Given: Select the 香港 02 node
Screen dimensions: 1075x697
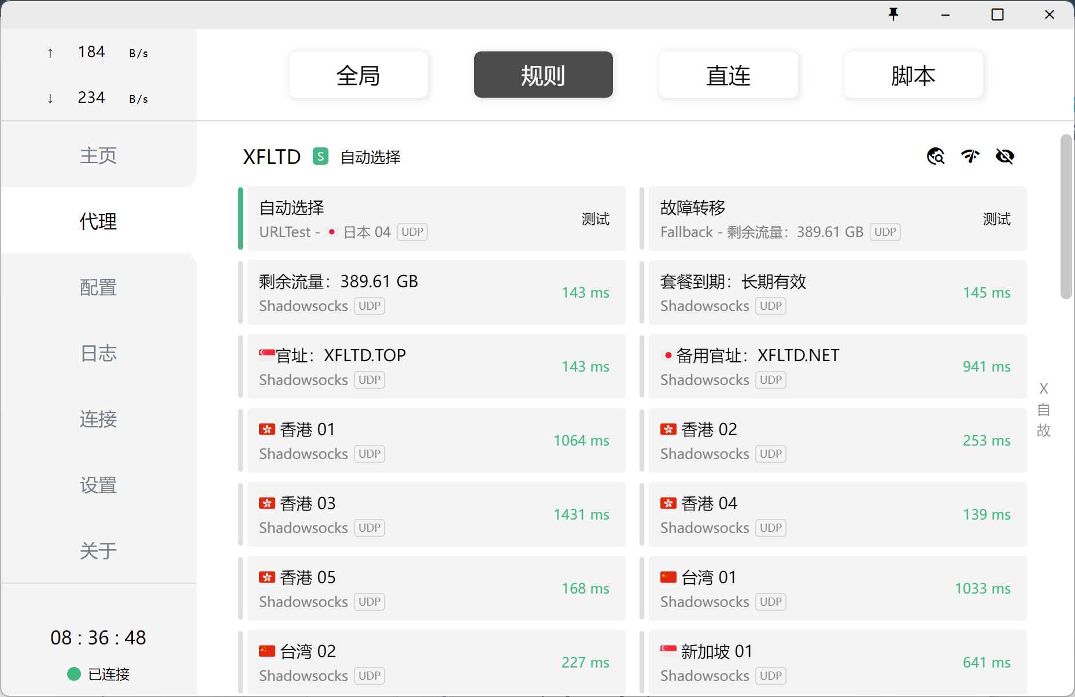Looking at the screenshot, I should pyautogui.click(x=838, y=440).
